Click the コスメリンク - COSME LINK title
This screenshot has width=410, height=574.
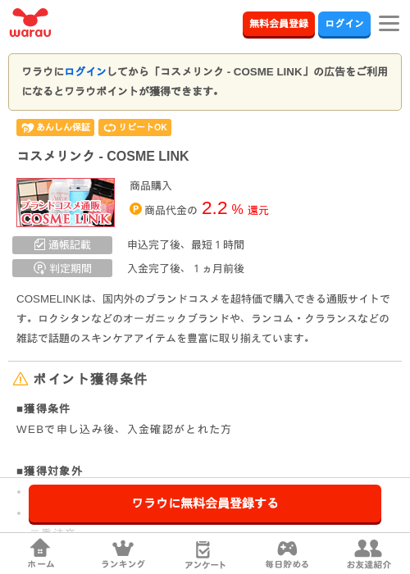(x=103, y=156)
